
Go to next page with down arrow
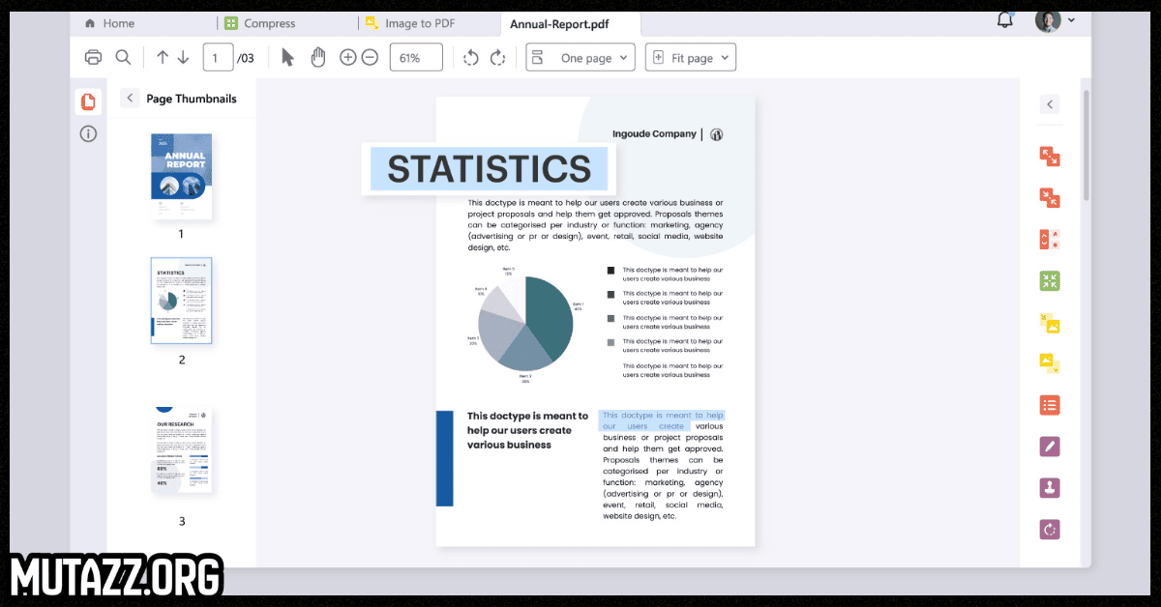click(x=183, y=58)
